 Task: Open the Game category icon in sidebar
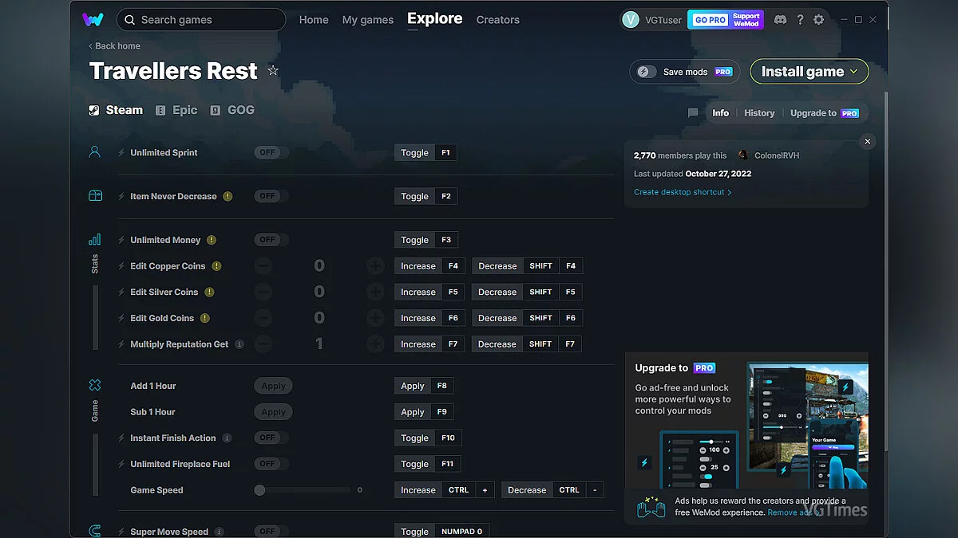point(95,385)
